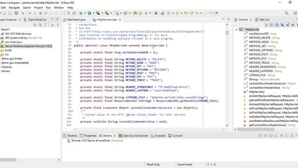Maximize the editor area
This screenshot has height=168, width=298.
pyautogui.click(x=229, y=19)
